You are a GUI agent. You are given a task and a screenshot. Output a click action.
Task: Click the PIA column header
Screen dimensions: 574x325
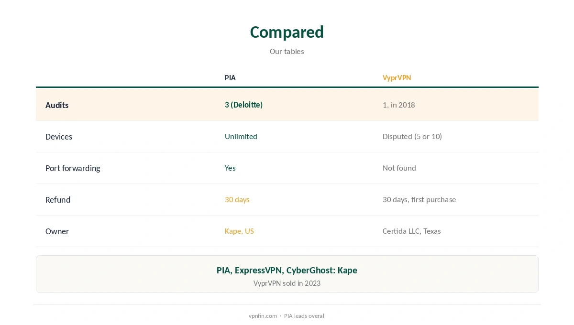tap(230, 78)
